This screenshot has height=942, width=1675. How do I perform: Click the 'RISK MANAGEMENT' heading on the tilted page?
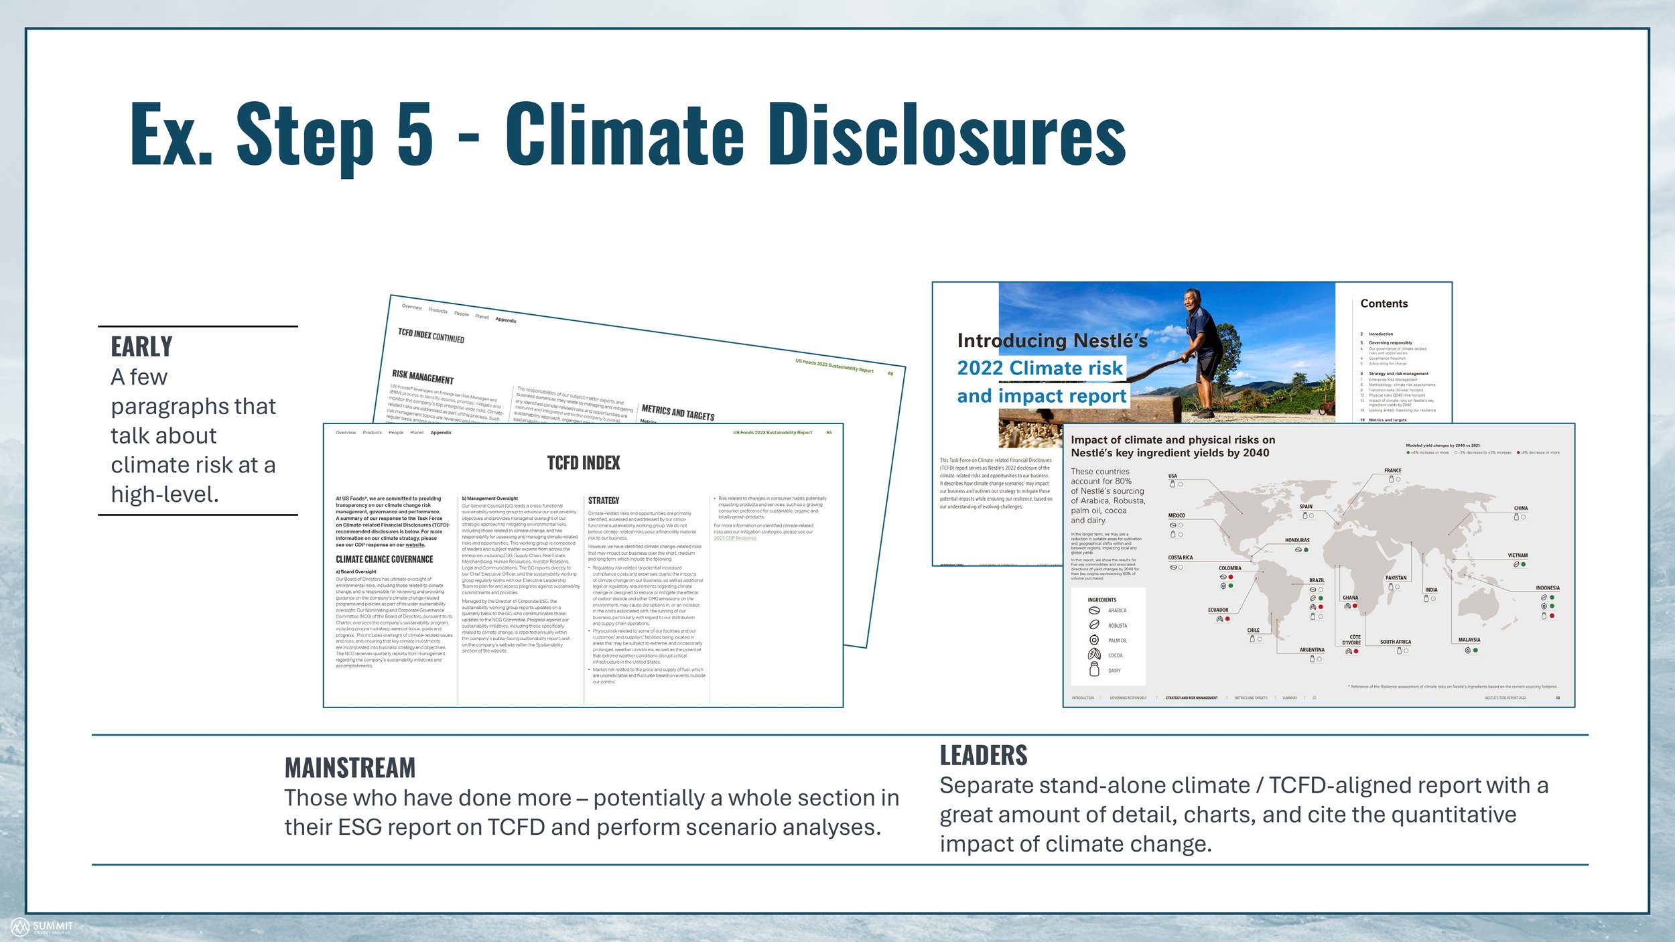pos(423,377)
